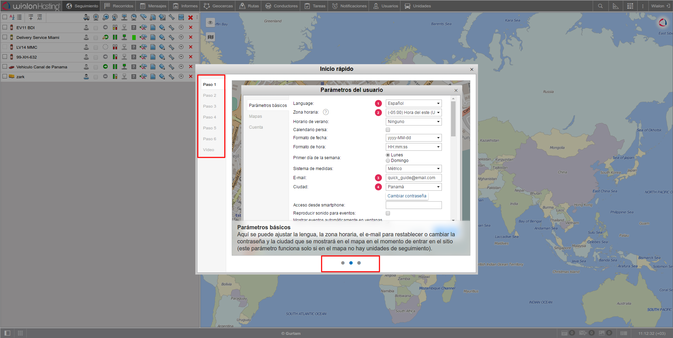Check the box for Delivery Service Miami
This screenshot has height=338, width=673.
tap(5, 37)
